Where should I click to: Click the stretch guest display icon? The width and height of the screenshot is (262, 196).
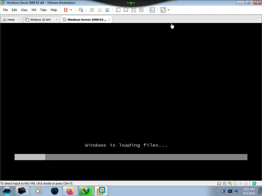click(163, 10)
